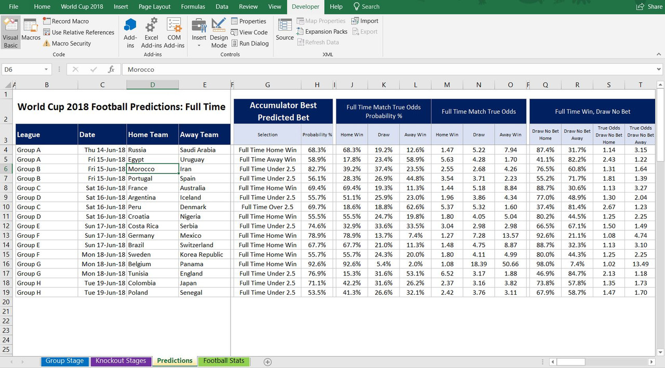Image resolution: width=665 pixels, height=368 pixels.
Task: Click the Accumulator Best Predicted Bet header
Action: (283, 111)
